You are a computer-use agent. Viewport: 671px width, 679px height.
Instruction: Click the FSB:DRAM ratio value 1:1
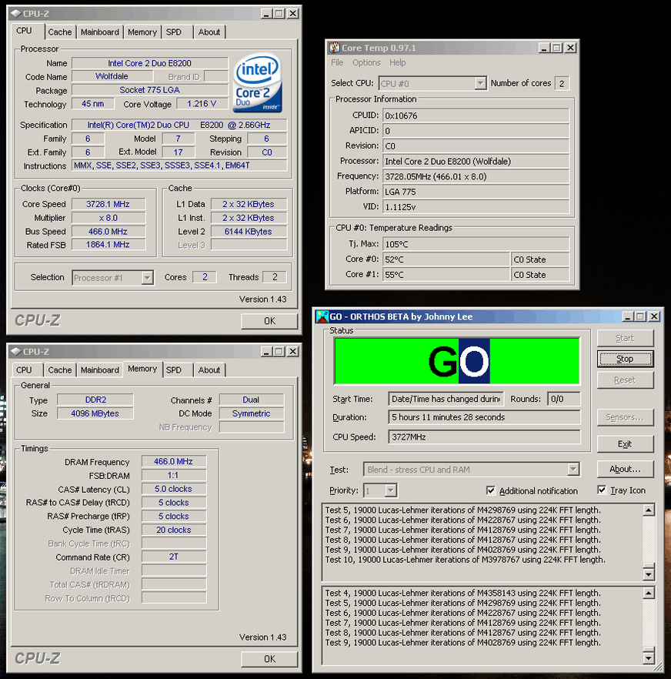[174, 476]
